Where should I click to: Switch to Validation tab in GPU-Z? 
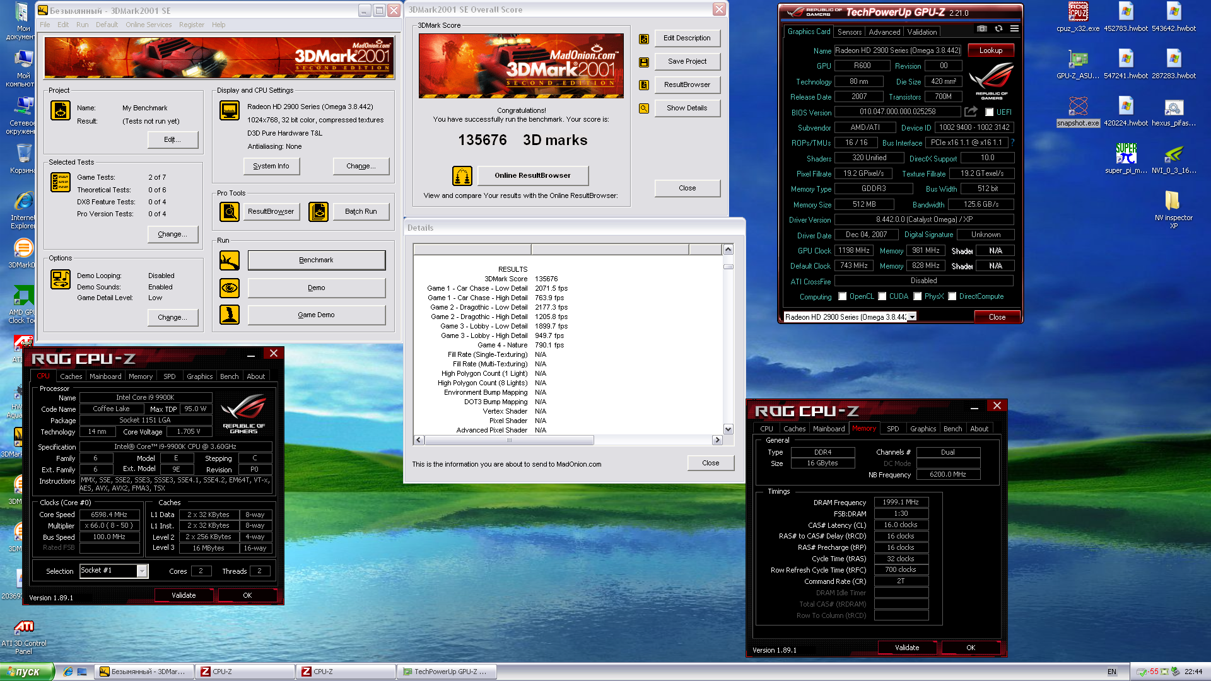pyautogui.click(x=922, y=32)
